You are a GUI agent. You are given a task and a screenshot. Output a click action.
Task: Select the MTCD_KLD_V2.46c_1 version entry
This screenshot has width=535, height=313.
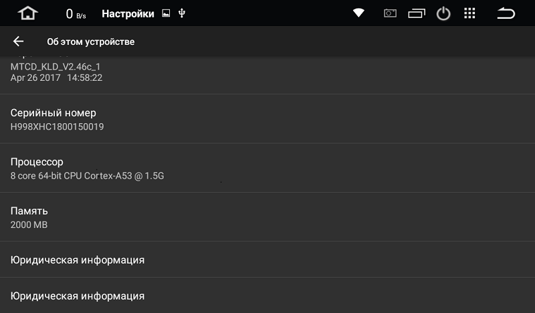pos(56,67)
